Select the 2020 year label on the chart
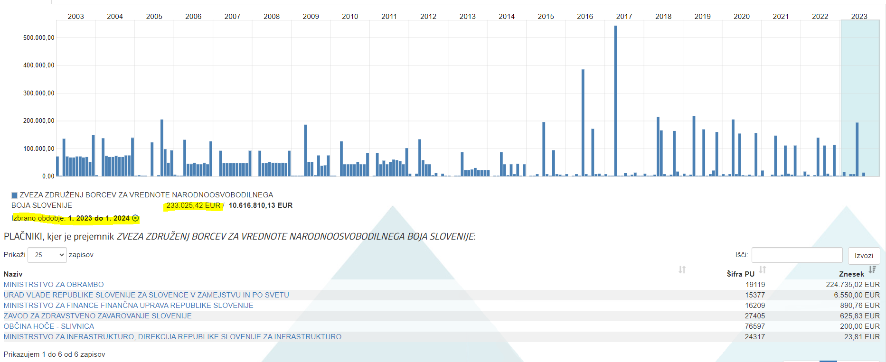 [742, 16]
